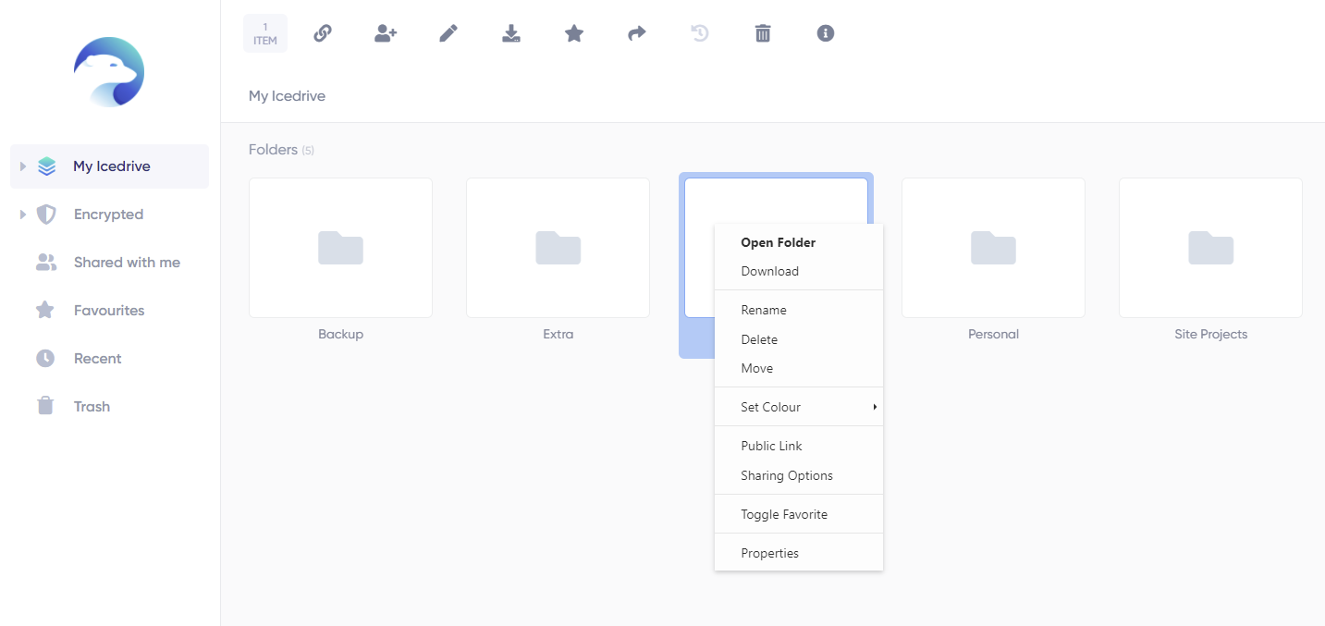Click the pencil rename icon in toolbar

448,33
